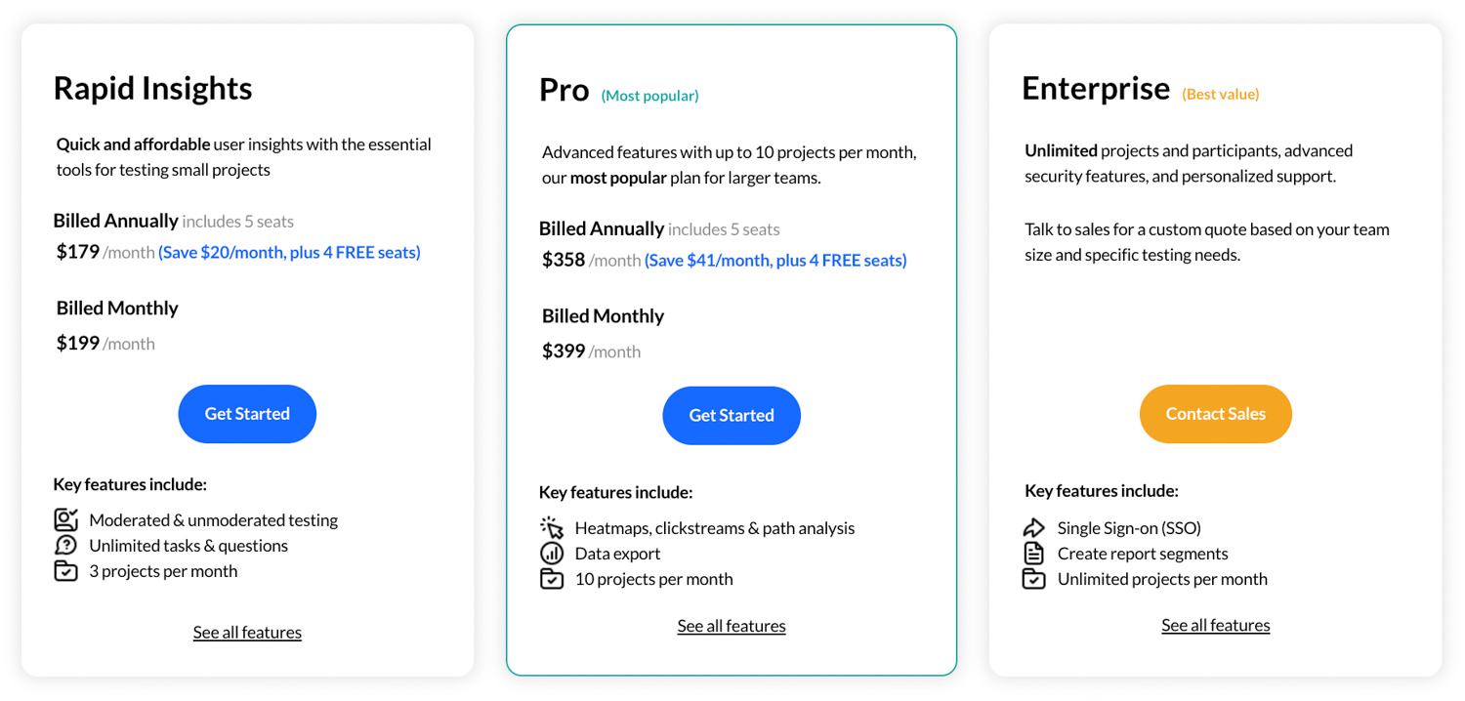The height and width of the screenshot is (701, 1465).
Task: Open See all features for Pro
Action: tap(732, 626)
